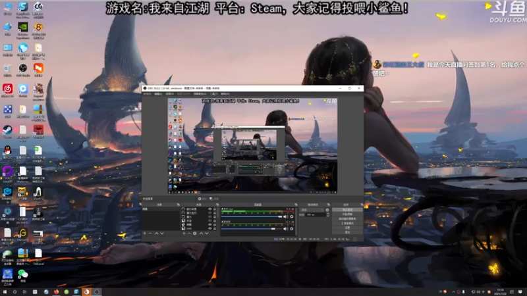Click 开始录制 start recording button
This screenshot has height=296, width=527.
[348, 214]
